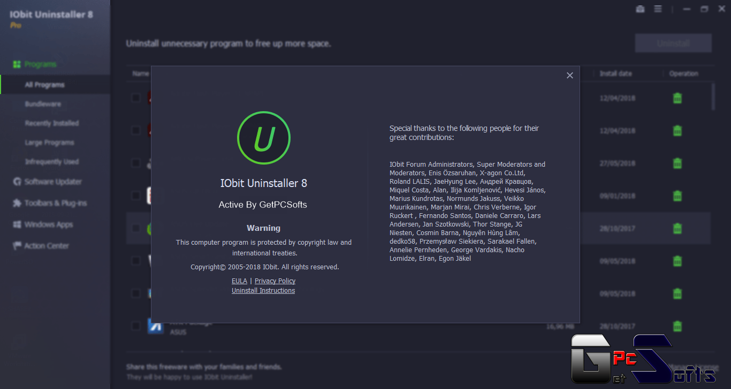Click the Software Updater refresh icon
The width and height of the screenshot is (731, 389).
pyautogui.click(x=17, y=182)
